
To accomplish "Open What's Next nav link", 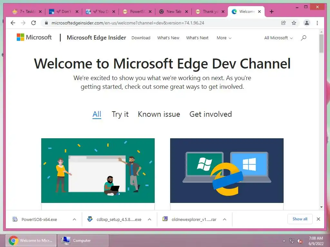I will (x=197, y=38).
